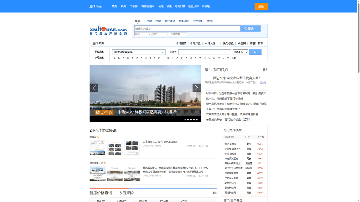
Task: Click the XMHOUSE.com site logo
Action: 108,29
